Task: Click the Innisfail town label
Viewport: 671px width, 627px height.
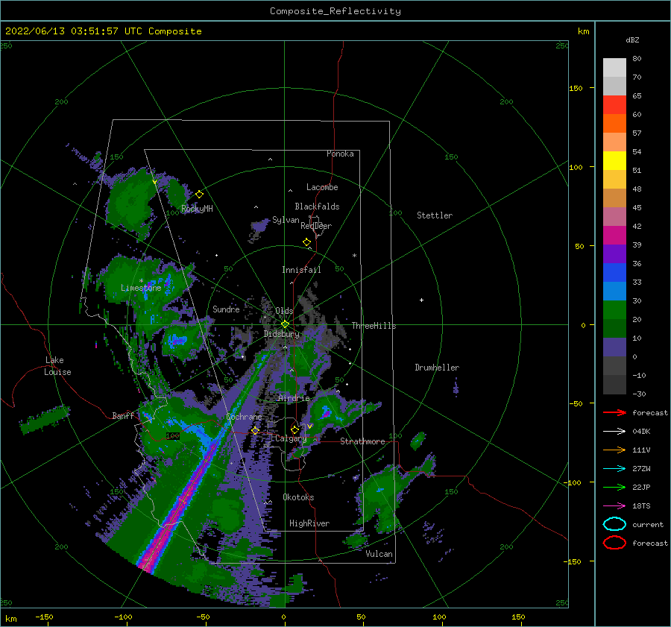Action: point(301,270)
